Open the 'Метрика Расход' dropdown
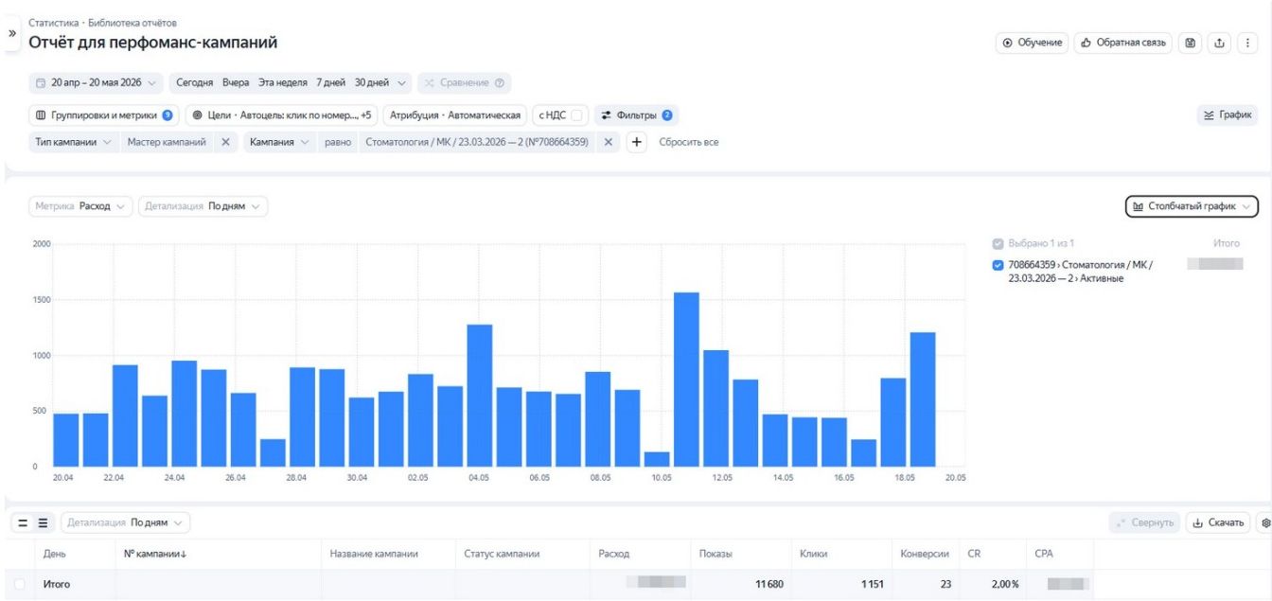This screenshot has height=601, width=1272. [x=81, y=206]
